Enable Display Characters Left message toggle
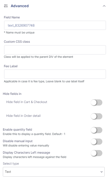The height and width of the screenshot is (182, 109). pos(96,153)
